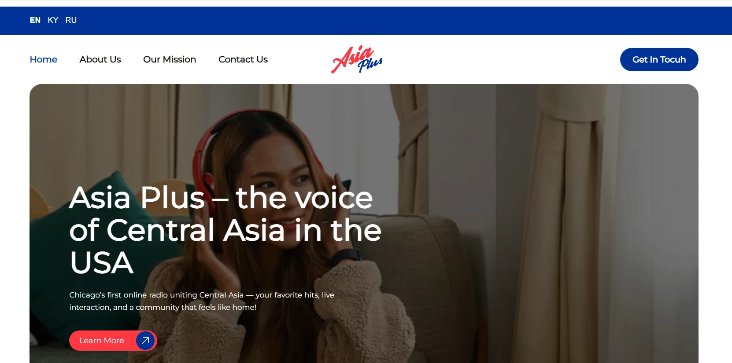Switch site language to EN
The width and height of the screenshot is (732, 363).
click(35, 20)
